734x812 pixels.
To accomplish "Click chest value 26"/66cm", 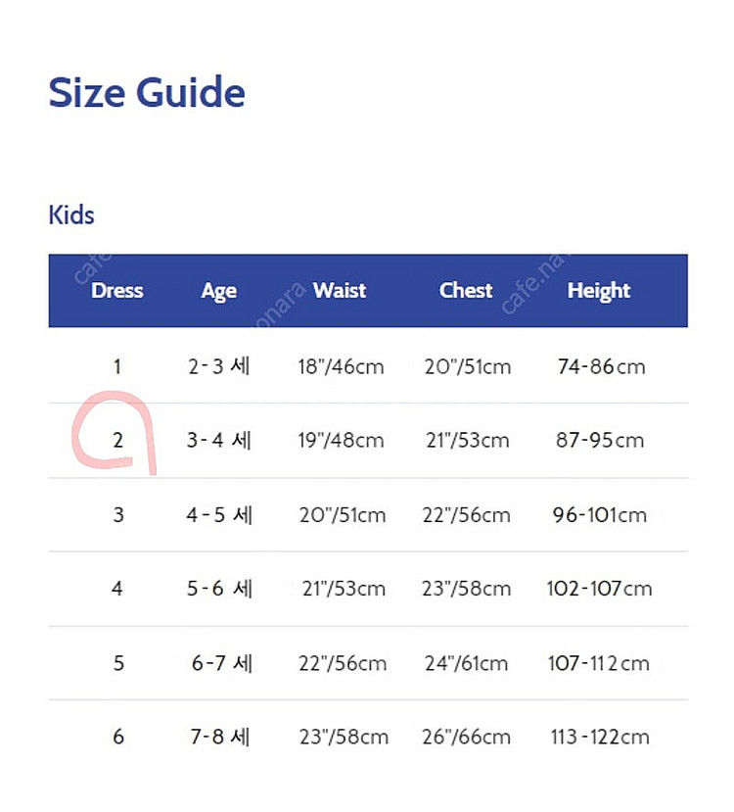I will click(x=466, y=737).
